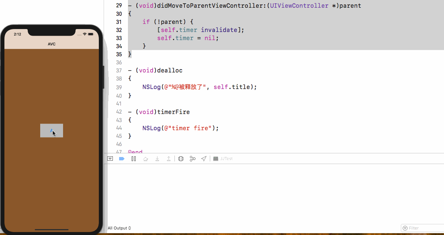Click the console Filter field
This screenshot has width=444, height=235.
(x=423, y=228)
